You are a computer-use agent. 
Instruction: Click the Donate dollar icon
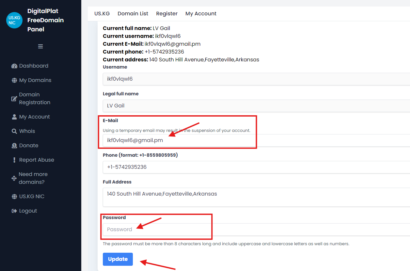click(14, 146)
